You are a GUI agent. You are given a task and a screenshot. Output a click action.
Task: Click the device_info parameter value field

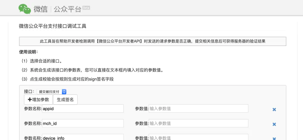tap(198, 137)
